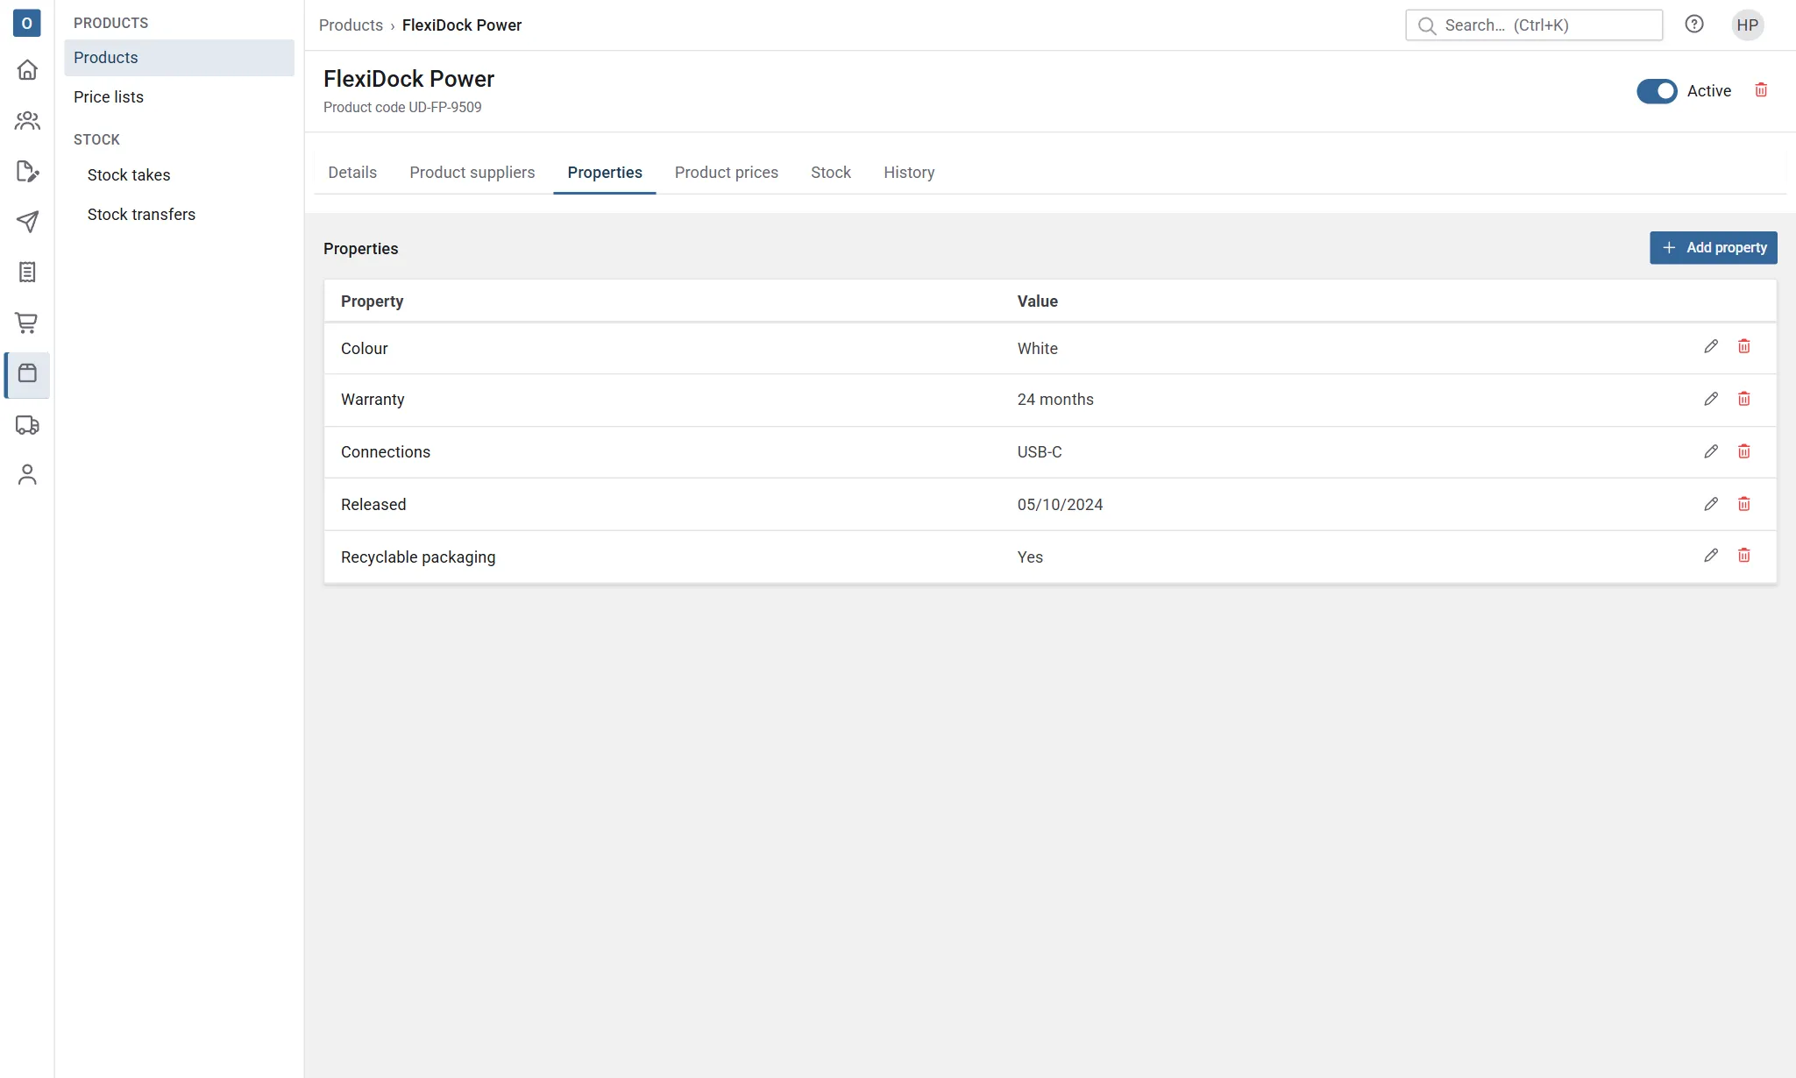Click the Add property button
1796x1078 pixels.
pos(1713,248)
